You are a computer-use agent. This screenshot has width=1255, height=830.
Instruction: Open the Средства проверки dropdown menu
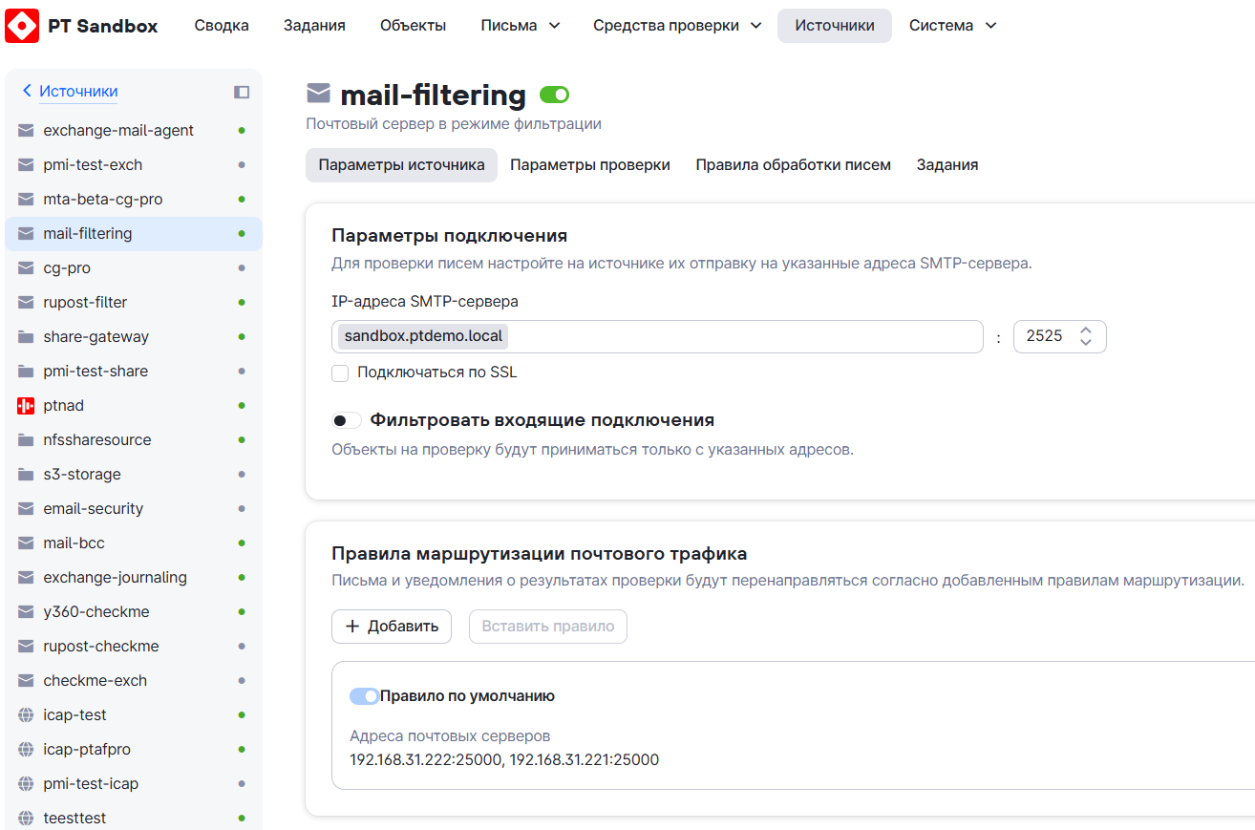click(677, 26)
